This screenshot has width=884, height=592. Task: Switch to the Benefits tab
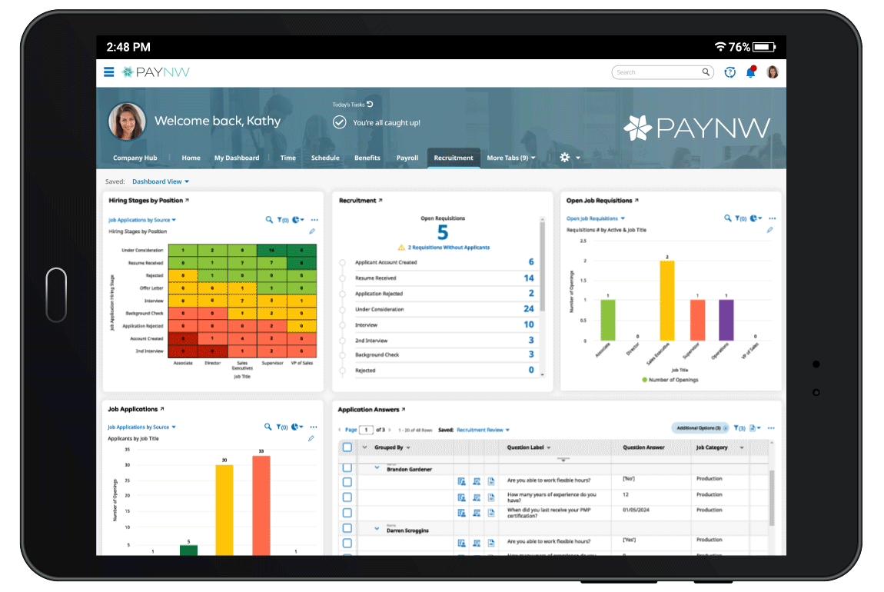[x=367, y=158]
